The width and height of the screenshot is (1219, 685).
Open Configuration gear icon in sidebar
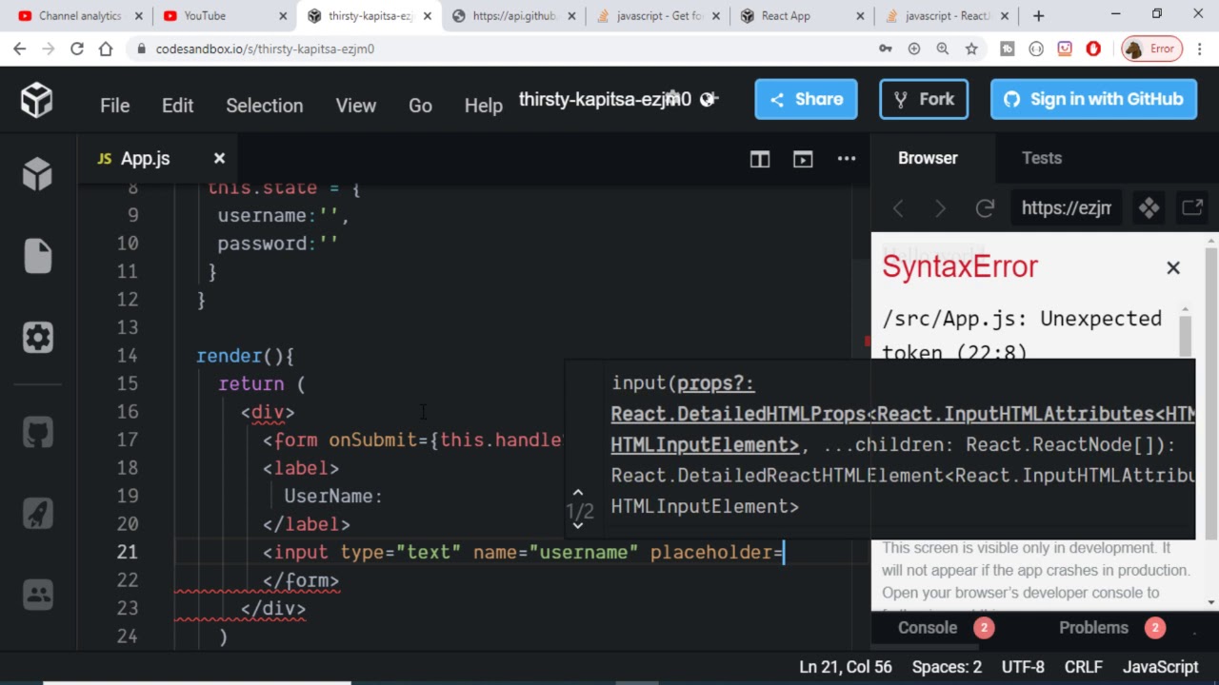[38, 338]
